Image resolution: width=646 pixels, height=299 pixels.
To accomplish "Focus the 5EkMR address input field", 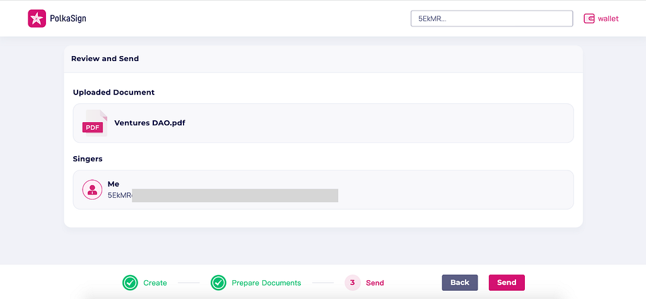I will [491, 18].
